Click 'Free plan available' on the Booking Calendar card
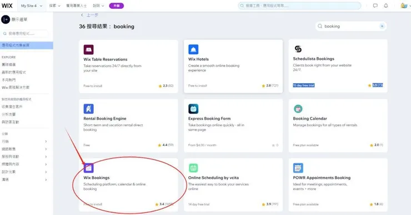 305,145
